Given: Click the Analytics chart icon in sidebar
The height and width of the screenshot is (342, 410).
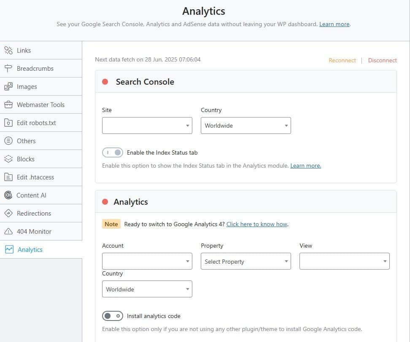Looking at the screenshot, I should click(9, 249).
